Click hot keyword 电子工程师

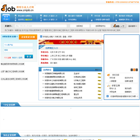[x=70, y=30]
